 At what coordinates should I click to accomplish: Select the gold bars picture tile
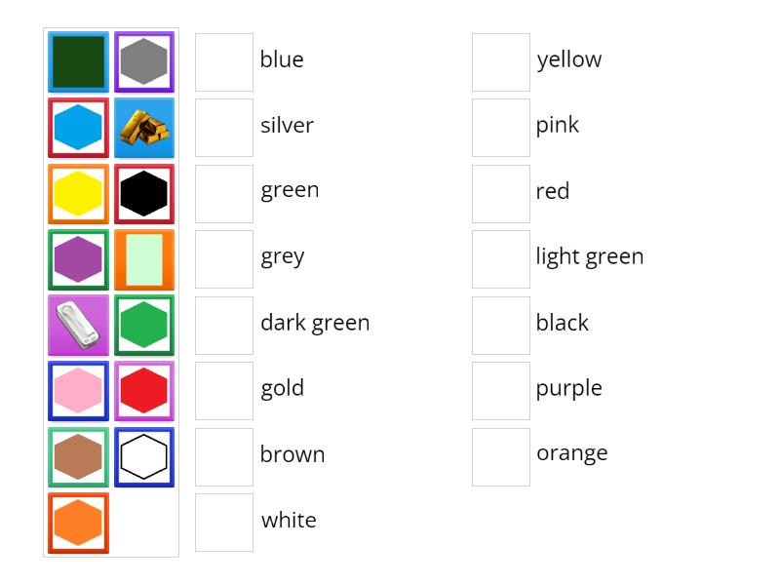(144, 128)
